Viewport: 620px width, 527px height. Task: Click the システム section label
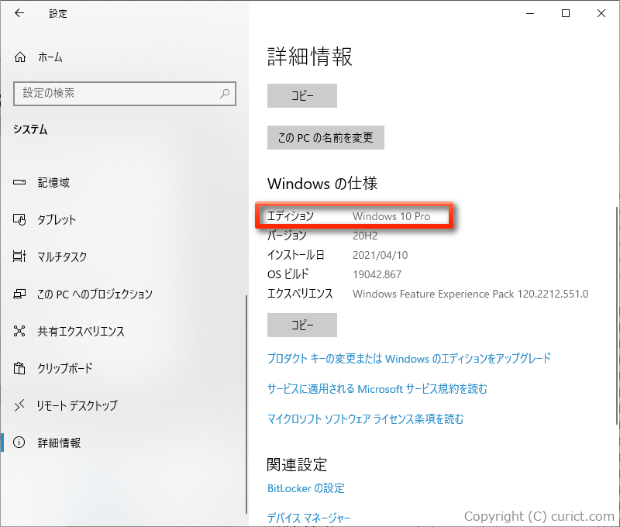(30, 129)
